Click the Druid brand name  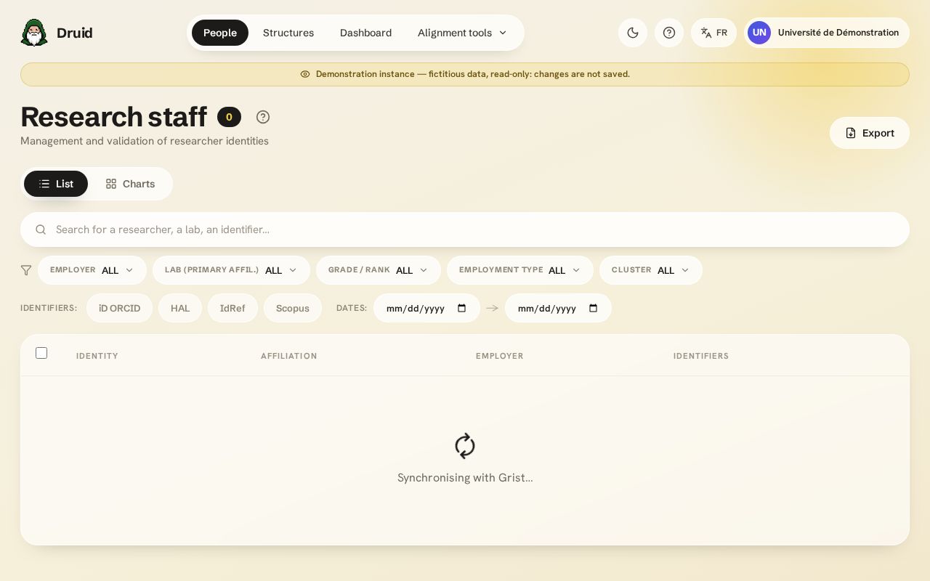[75, 33]
